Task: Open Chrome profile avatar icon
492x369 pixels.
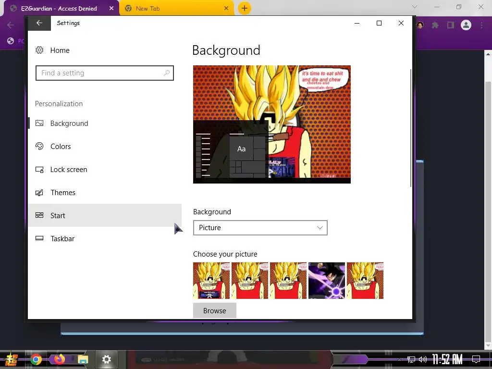Action: pos(466,25)
